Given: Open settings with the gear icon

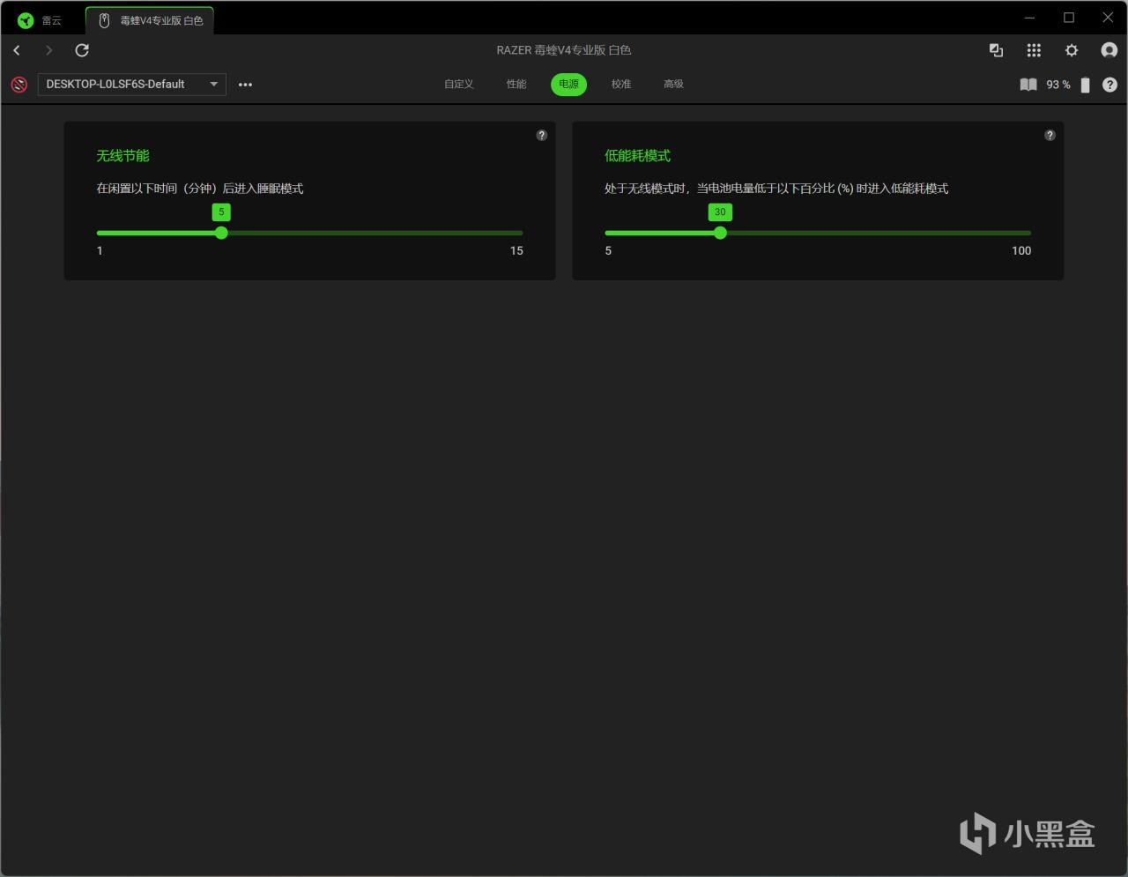Looking at the screenshot, I should click(1072, 50).
